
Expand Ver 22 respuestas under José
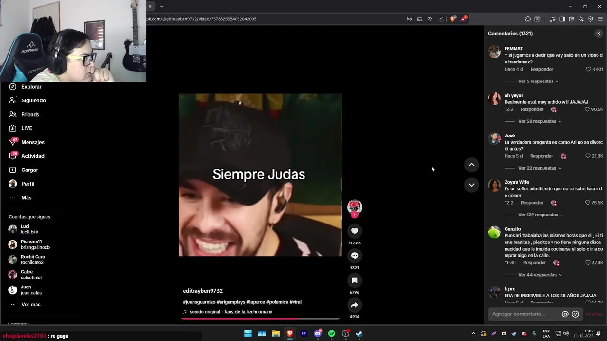coord(540,168)
